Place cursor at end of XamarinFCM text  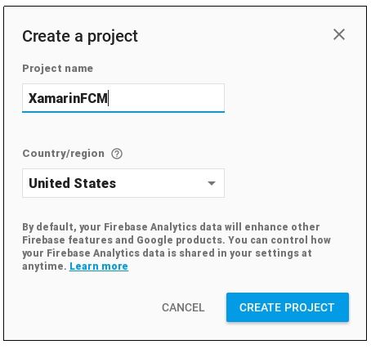(109, 98)
